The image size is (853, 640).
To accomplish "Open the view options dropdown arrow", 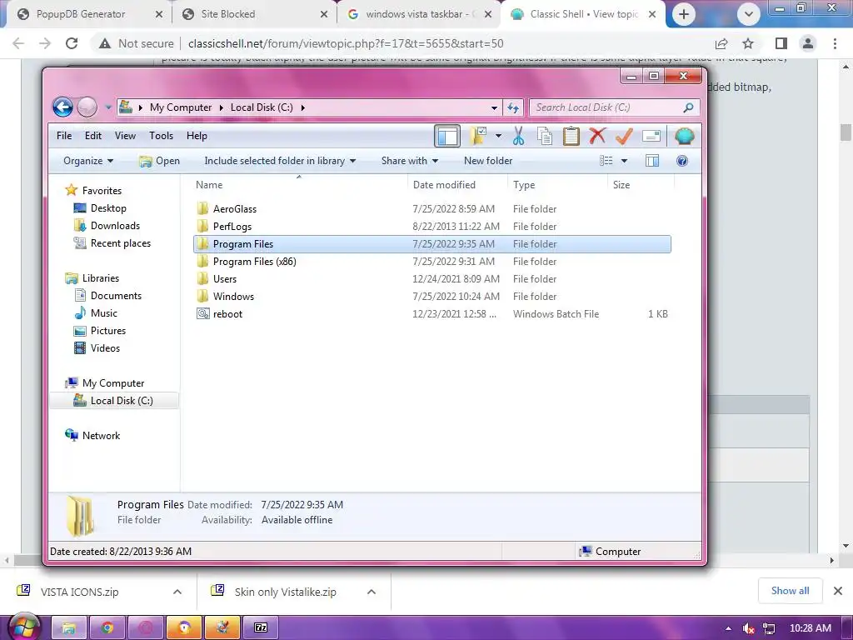I will (624, 161).
